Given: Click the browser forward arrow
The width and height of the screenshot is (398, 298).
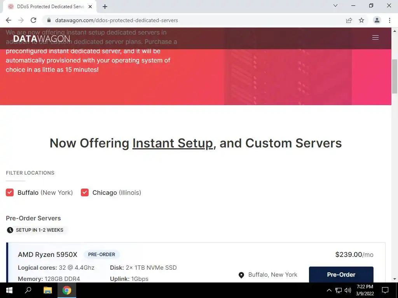Looking at the screenshot, I should [21, 20].
